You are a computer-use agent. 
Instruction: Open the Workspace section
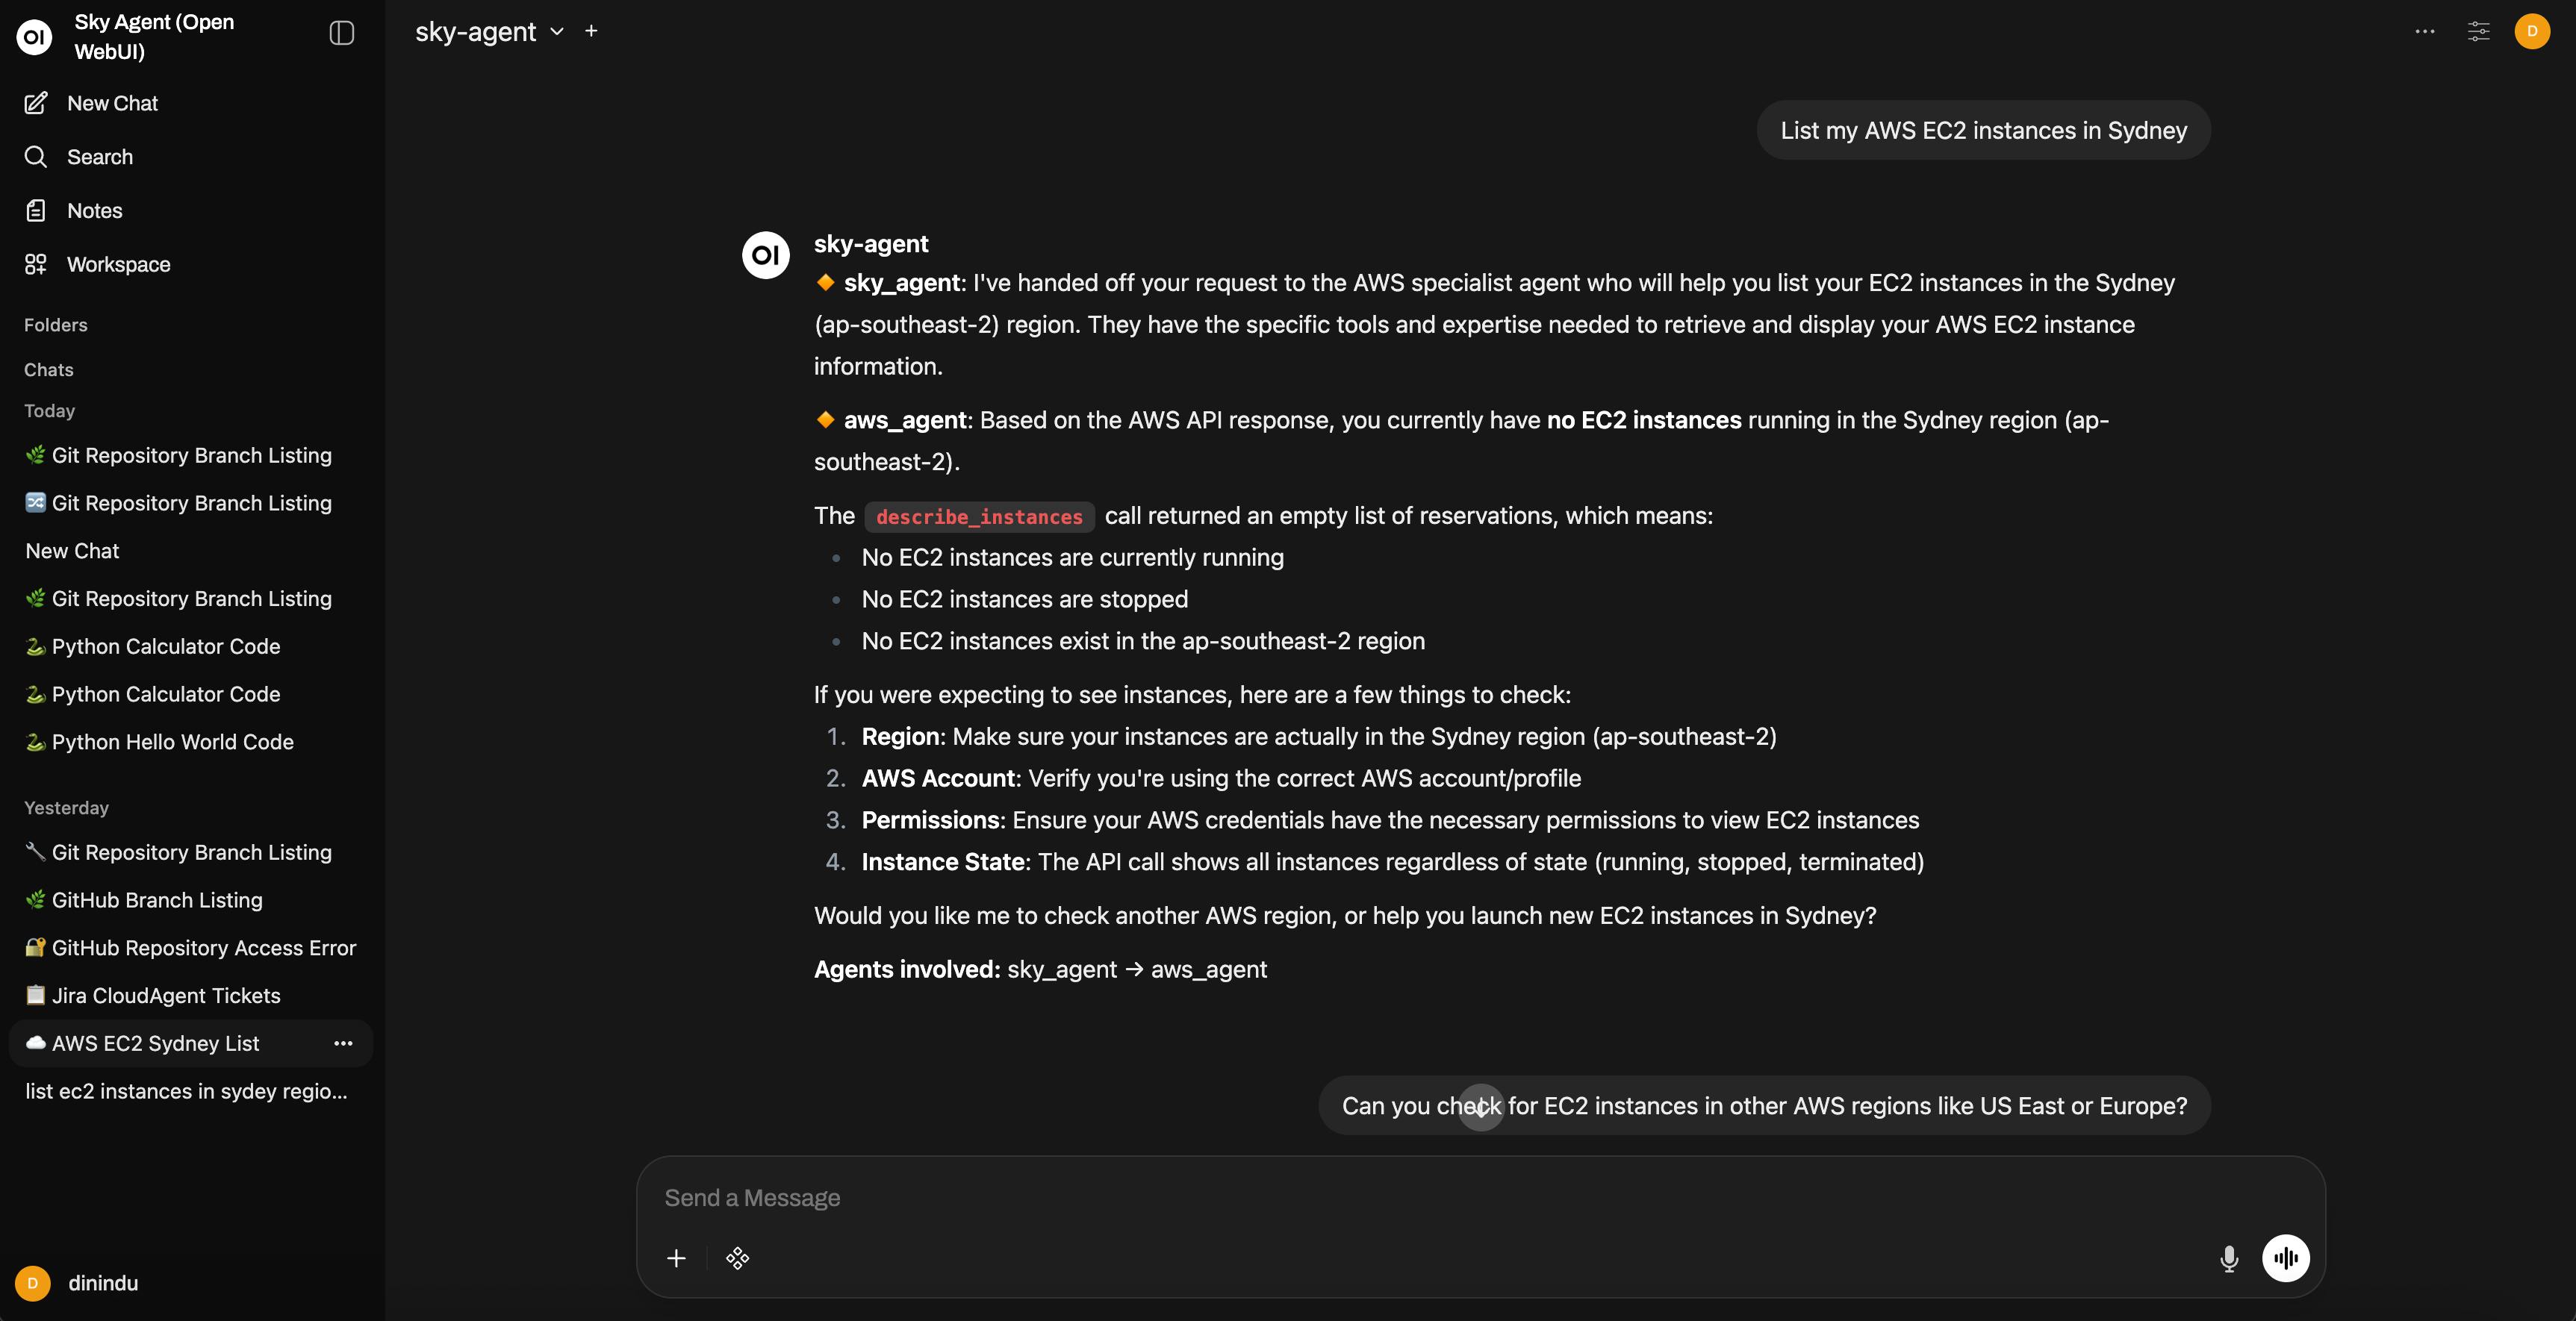[x=118, y=265]
